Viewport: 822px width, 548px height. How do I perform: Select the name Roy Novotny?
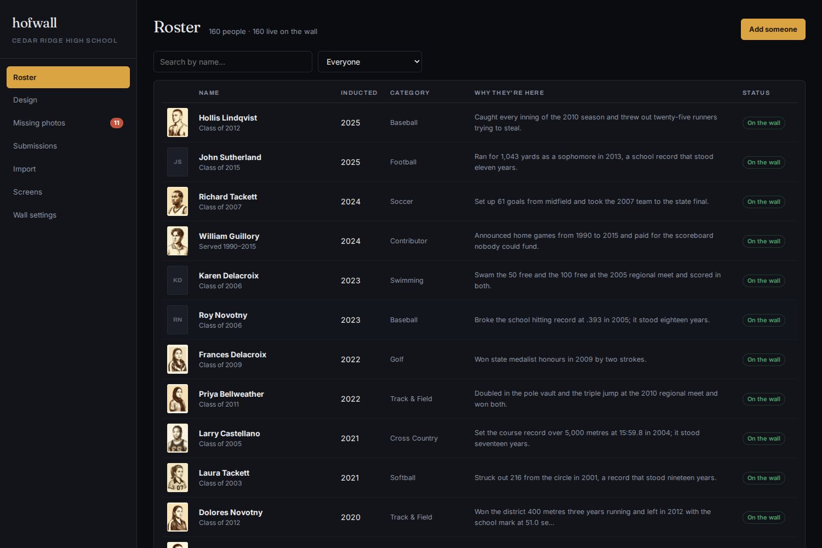[223, 315]
